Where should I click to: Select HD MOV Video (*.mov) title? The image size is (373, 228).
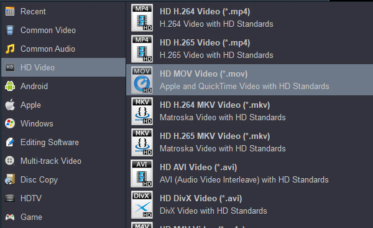click(204, 74)
